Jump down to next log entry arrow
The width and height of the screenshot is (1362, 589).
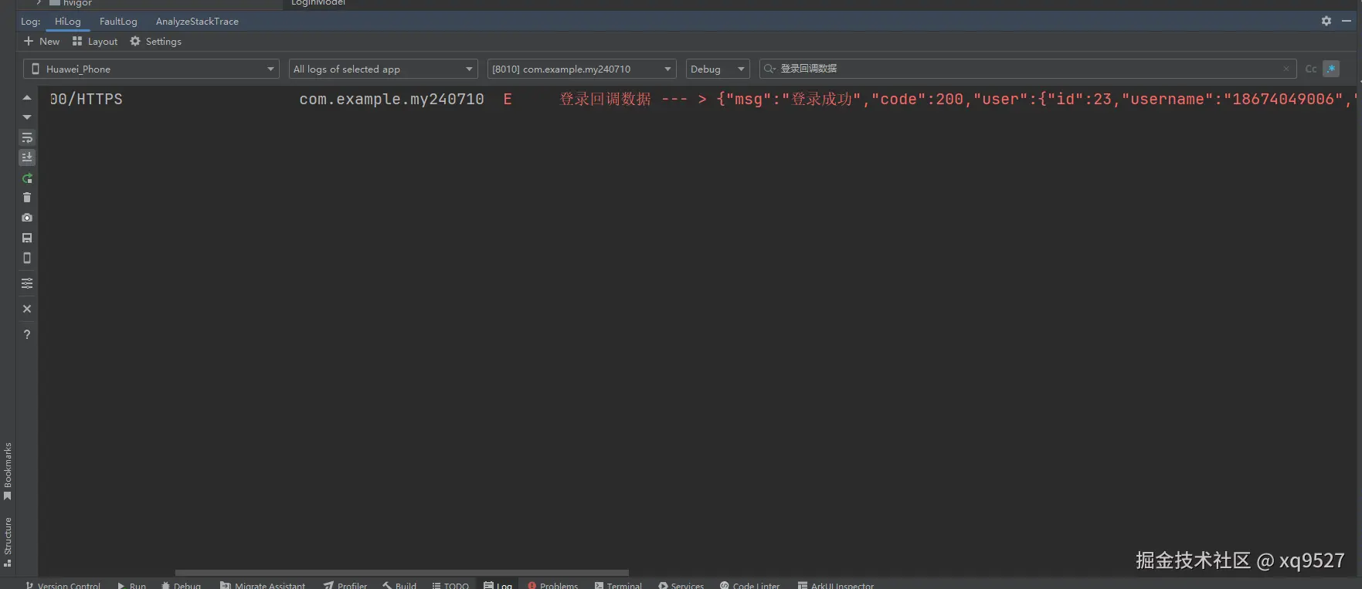pyautogui.click(x=27, y=117)
